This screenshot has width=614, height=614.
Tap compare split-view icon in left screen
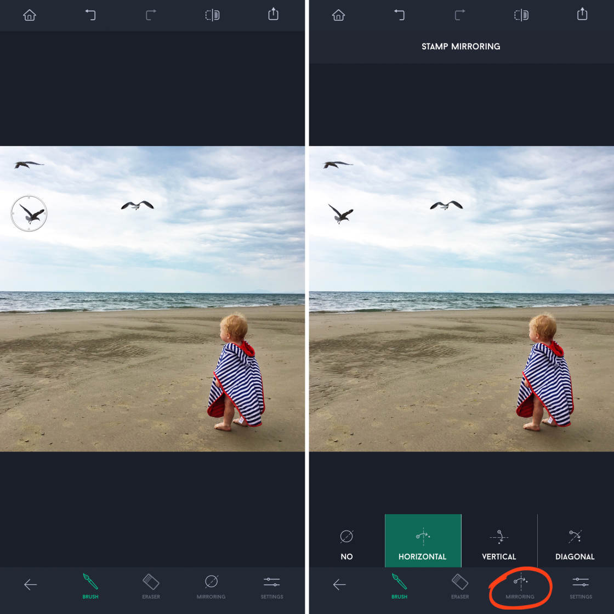pos(212,15)
